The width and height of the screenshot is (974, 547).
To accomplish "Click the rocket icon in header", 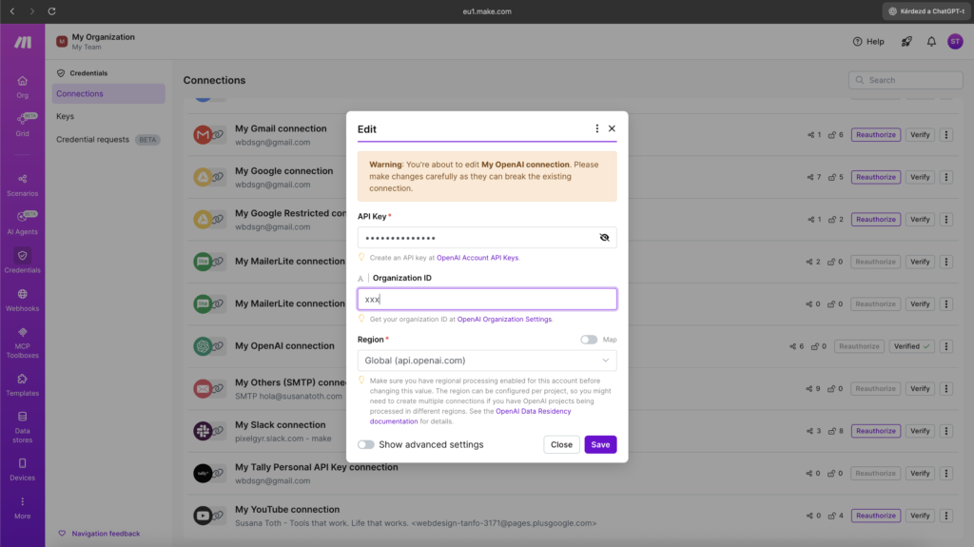I will [x=906, y=42].
